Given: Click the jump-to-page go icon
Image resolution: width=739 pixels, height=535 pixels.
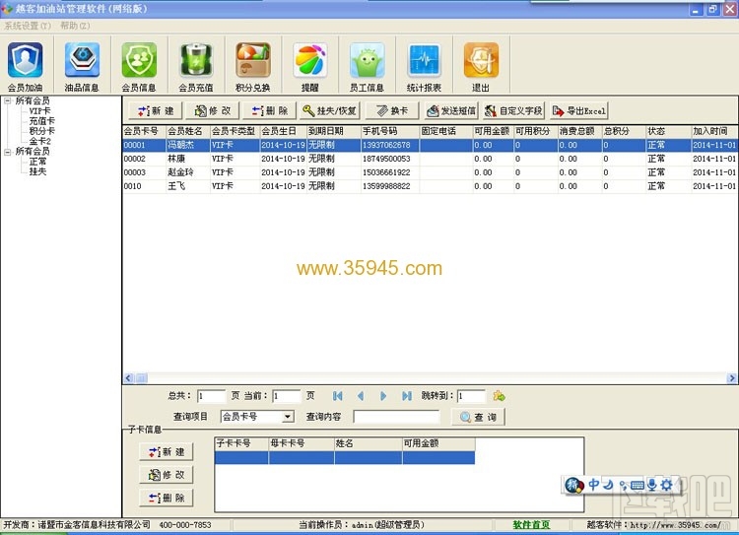Looking at the screenshot, I should tap(500, 396).
